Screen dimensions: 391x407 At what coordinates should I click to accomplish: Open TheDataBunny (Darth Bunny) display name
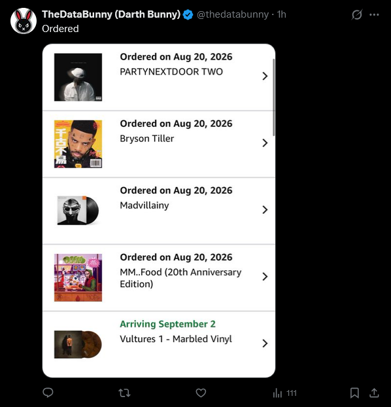[111, 14]
